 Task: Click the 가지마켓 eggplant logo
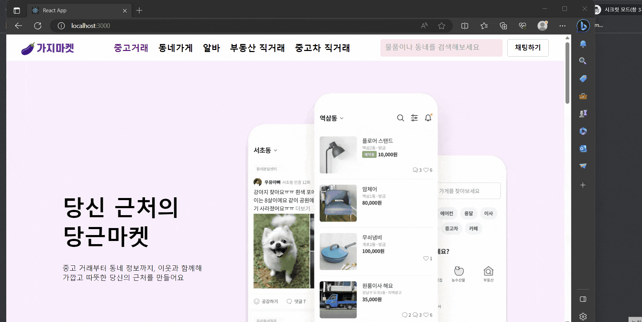(48, 48)
